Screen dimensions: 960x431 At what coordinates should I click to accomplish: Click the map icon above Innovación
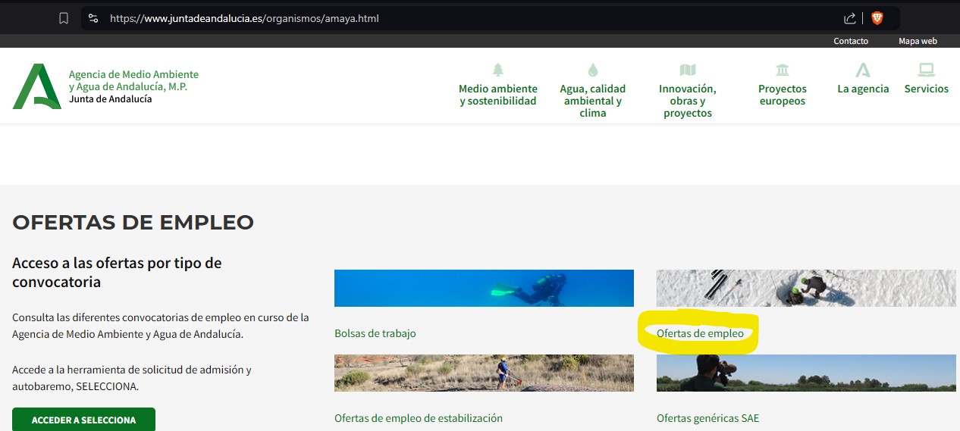click(687, 70)
